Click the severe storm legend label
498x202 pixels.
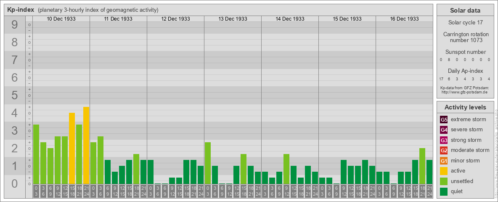coord(467,130)
